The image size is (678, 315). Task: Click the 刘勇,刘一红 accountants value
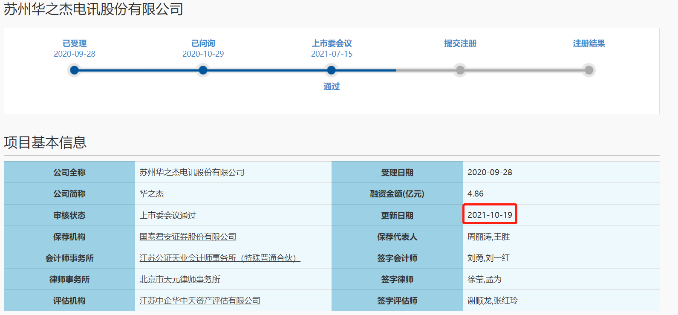pyautogui.click(x=489, y=258)
